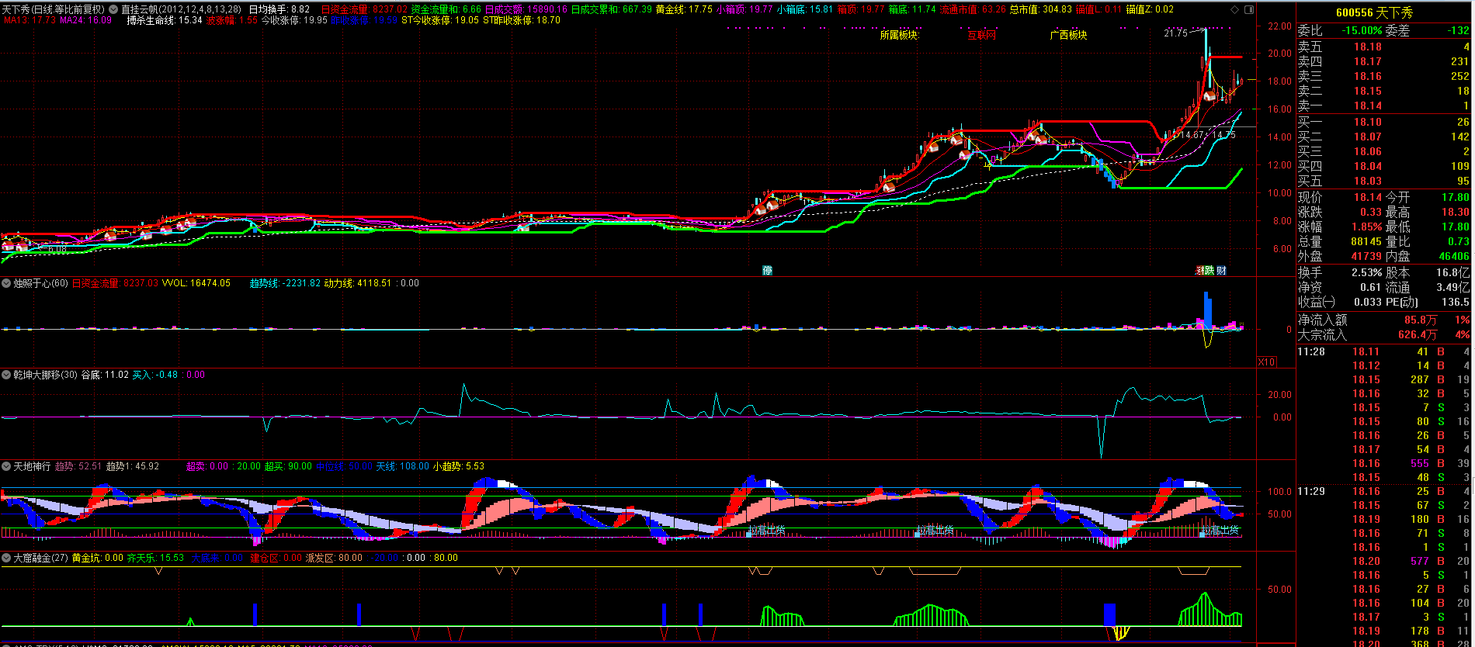Click the 卖一 price 18.14
Screen dimensions: 1475x647
[1368, 106]
